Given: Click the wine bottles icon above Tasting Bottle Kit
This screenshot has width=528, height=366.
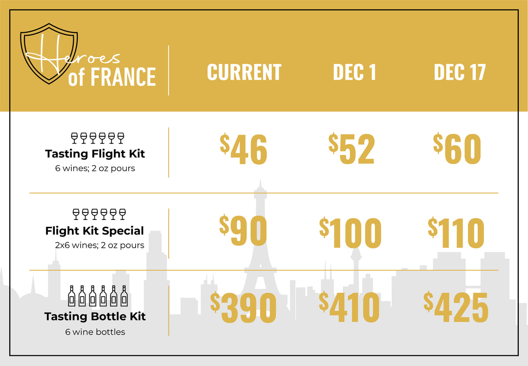Looking at the screenshot, I should pos(98,296).
